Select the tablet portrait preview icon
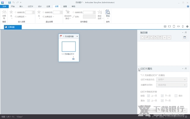The height and width of the screenshot is (119, 190). [174, 26]
